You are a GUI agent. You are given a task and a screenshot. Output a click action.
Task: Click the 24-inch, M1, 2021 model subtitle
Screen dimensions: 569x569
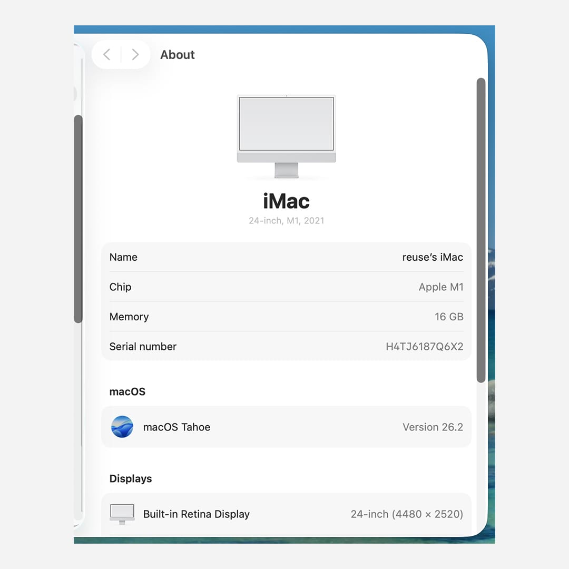pos(286,221)
